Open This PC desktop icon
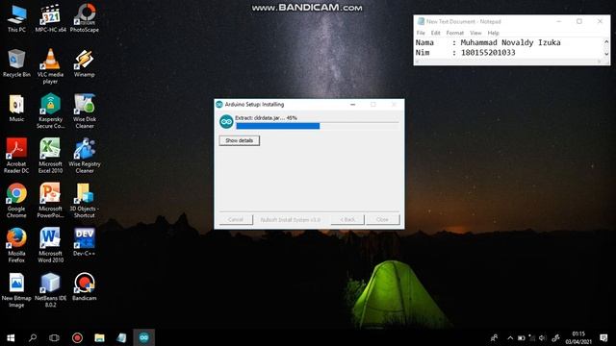The height and width of the screenshot is (346, 616). pyautogui.click(x=16, y=18)
